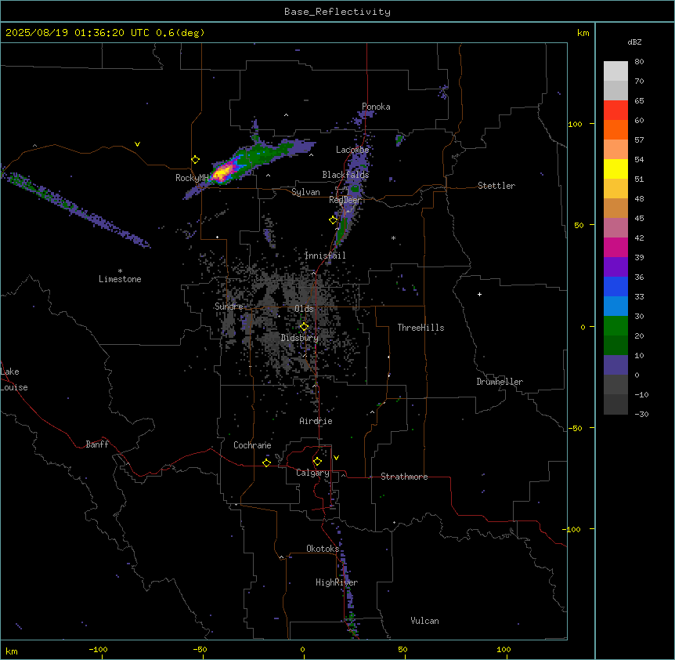Select the asterisk marker above Limestone

[120, 271]
